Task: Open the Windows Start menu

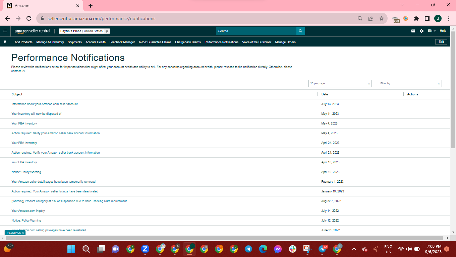Action: 71,249
